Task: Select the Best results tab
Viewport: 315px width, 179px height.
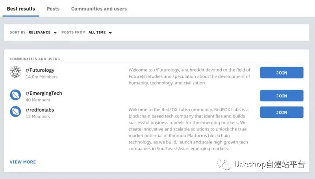Action: tap(21, 9)
